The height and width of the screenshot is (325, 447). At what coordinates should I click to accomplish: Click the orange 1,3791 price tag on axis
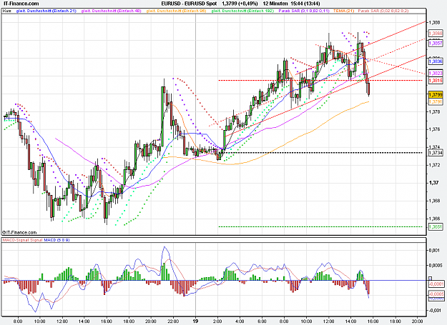point(436,101)
